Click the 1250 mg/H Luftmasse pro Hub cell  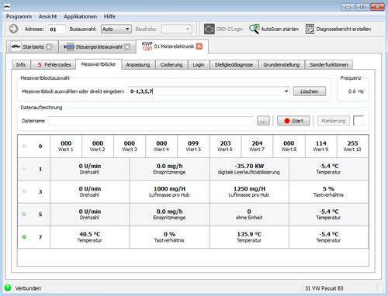249,191
